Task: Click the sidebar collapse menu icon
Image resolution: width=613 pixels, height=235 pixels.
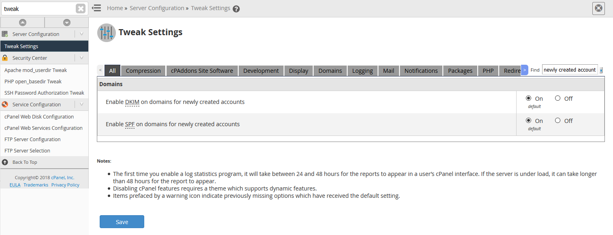Action: 96,8
